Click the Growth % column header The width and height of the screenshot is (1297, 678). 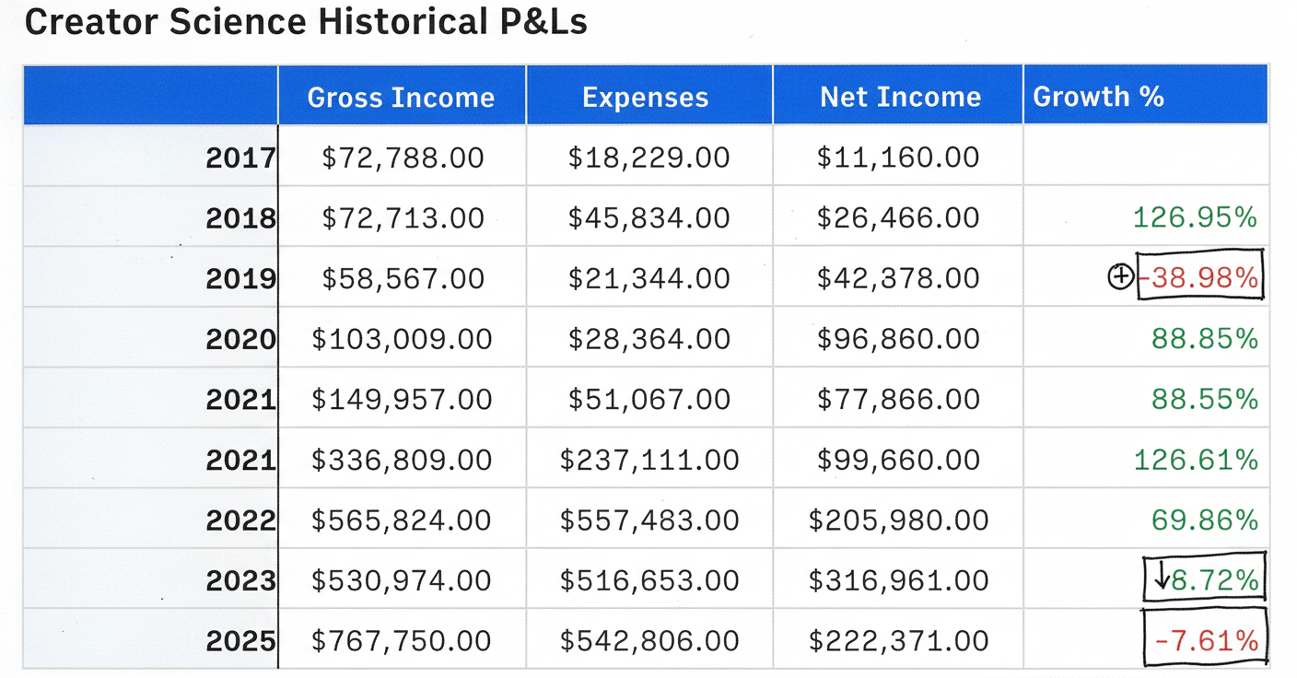(x=1098, y=97)
